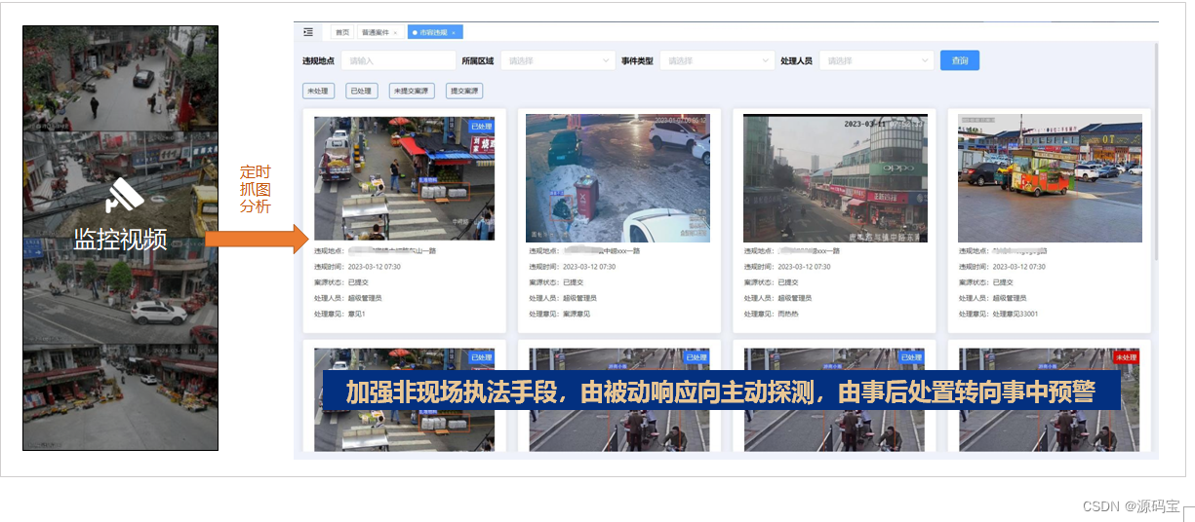The height and width of the screenshot is (522, 1195).
Task: Select text 处理意见: 案源意见
Action: coord(560,314)
